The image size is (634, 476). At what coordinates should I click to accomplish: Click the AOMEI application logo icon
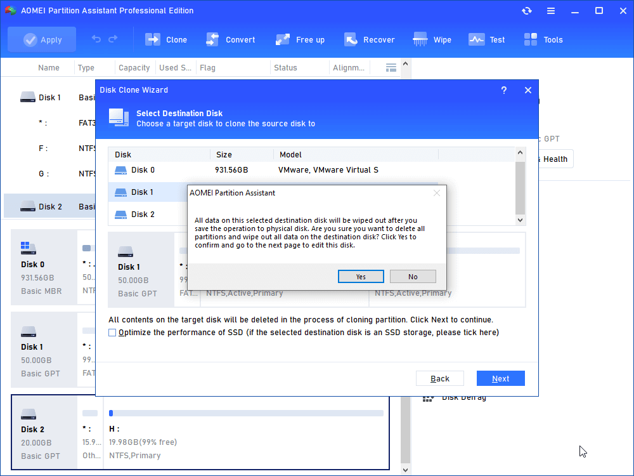10,11
